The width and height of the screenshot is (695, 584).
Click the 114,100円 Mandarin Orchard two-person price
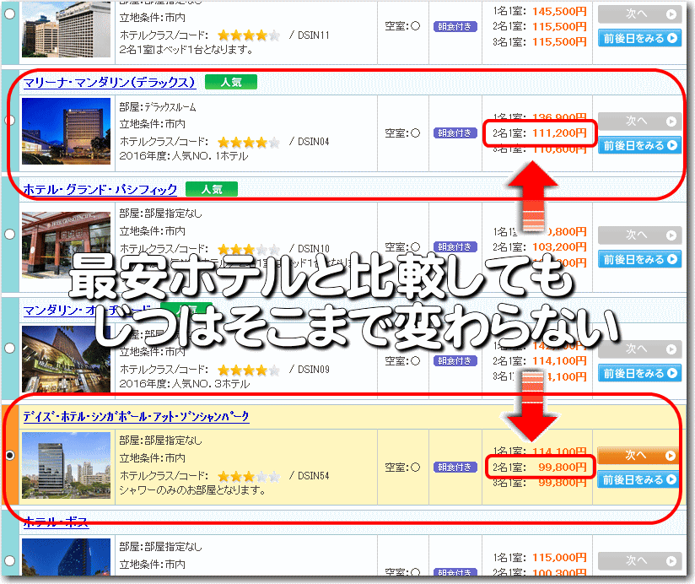tap(559, 361)
